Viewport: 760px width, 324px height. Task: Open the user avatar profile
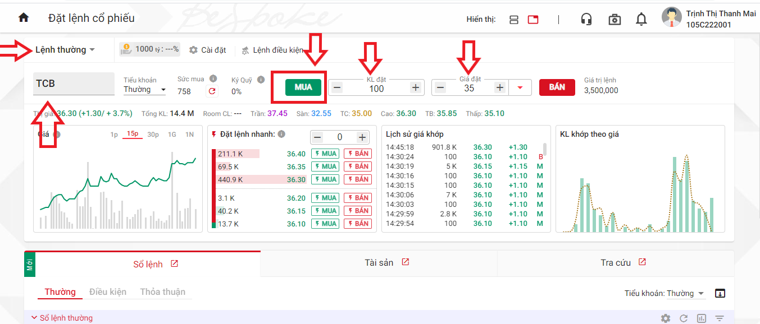pos(672,17)
